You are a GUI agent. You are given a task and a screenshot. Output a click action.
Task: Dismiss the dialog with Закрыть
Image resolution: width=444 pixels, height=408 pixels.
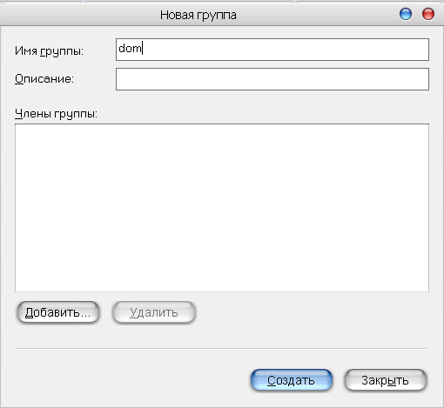coord(386,380)
